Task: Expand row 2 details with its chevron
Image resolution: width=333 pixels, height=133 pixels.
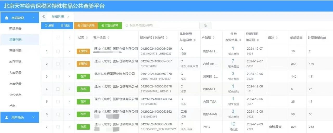Action: 69,64
